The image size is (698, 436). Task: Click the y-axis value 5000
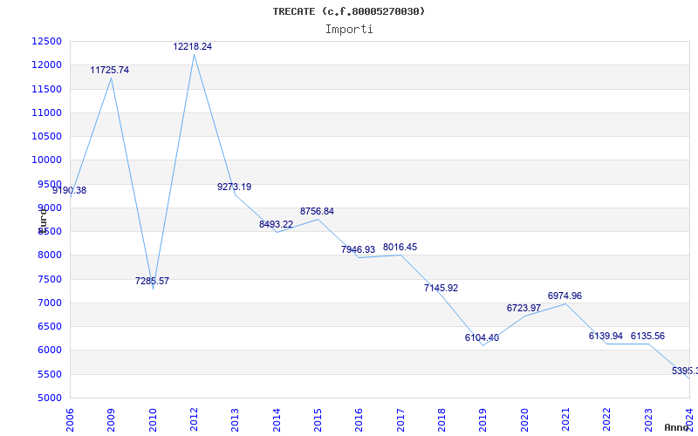pyautogui.click(x=51, y=398)
